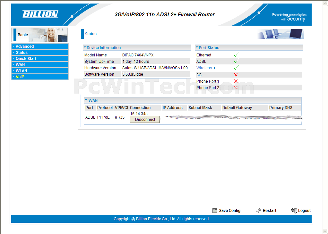This screenshot has height=234, width=328.
Task: Click the Billion logo
Action: pos(40,14)
